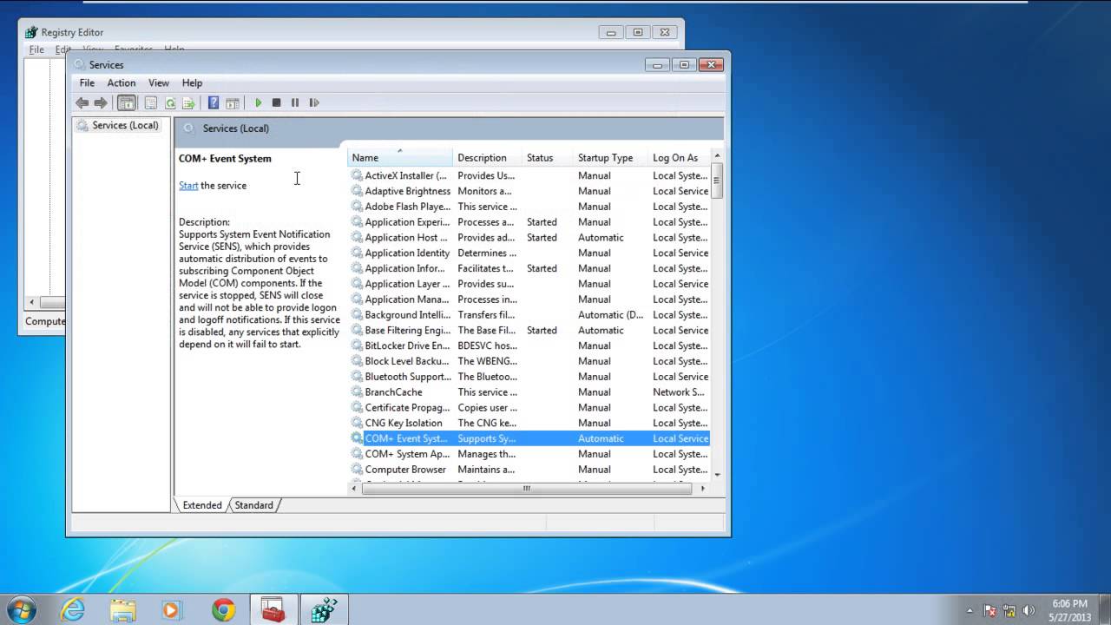
Task: Click vertical scrollbar down arrow in services list
Action: point(717,475)
